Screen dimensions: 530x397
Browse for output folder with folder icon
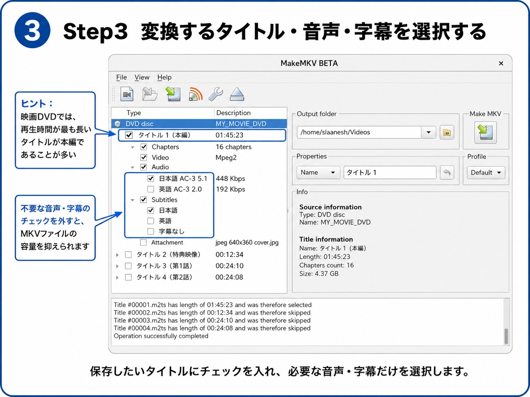(447, 132)
